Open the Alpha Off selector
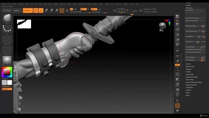Image resolution: width=209 pixels, height=118 pixels. pos(7,40)
